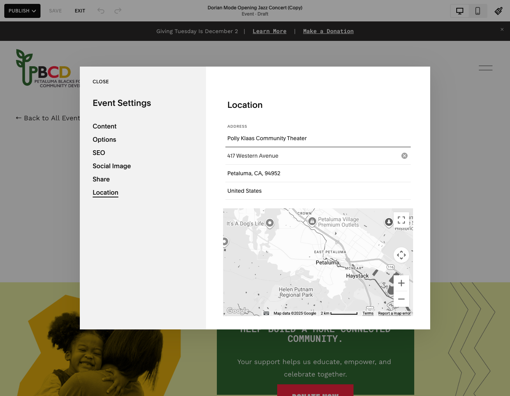
Task: Click the It's A Dog's Life marker
Action: pyautogui.click(x=270, y=223)
